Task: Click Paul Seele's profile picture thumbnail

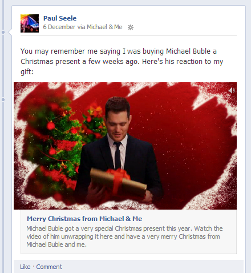Action: tap(30, 23)
